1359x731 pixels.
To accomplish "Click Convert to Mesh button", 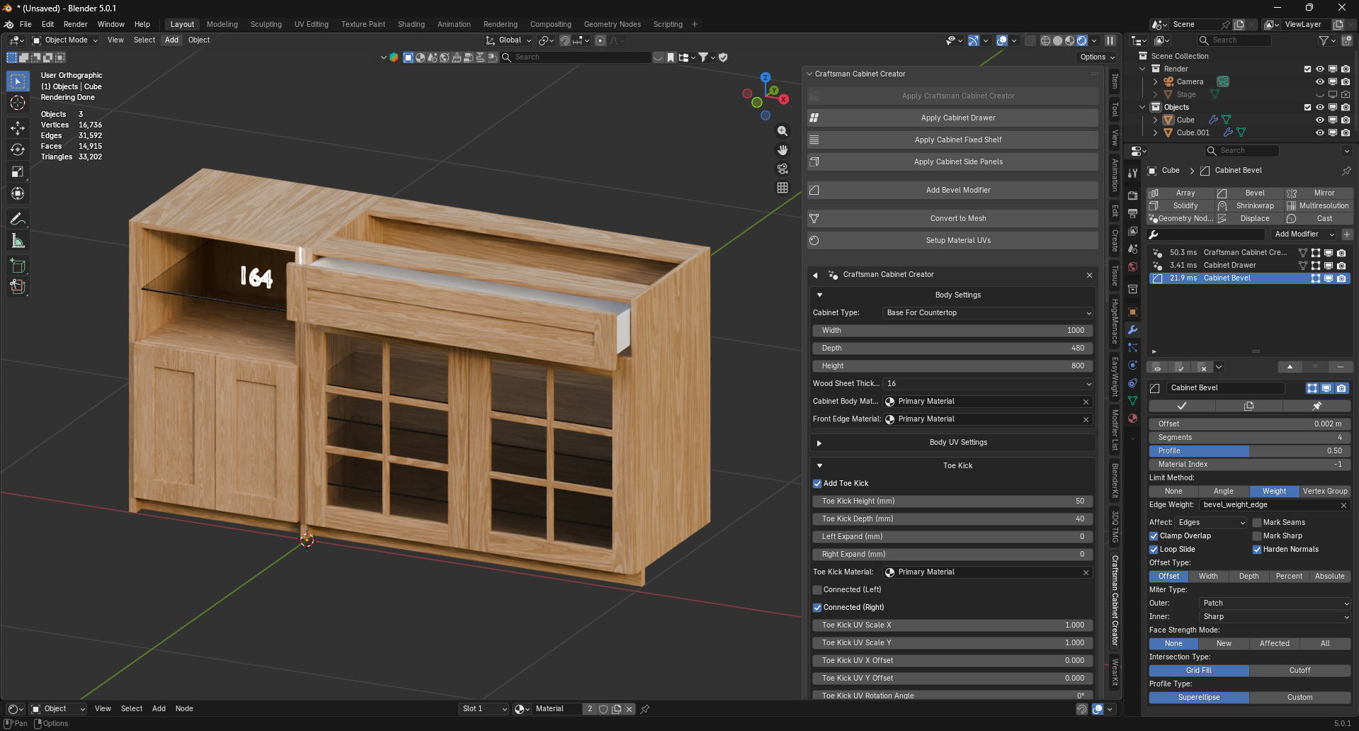I will tap(953, 219).
